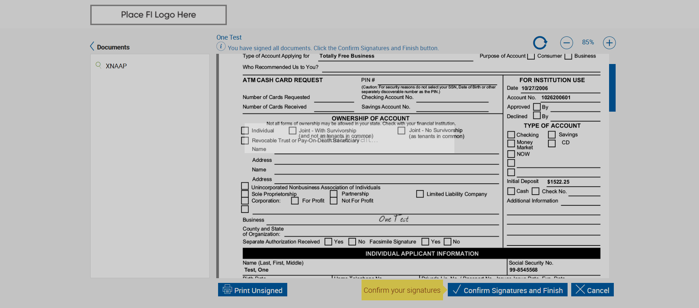Check the Individual ownership checkbox
Image resolution: width=699 pixels, height=308 pixels.
[x=245, y=131]
